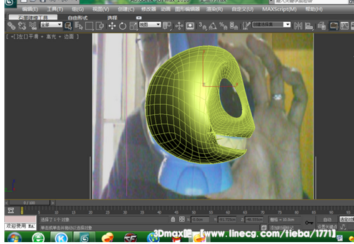Image resolution: width=354 pixels, height=244 pixels.
Task: Open the reference coordinate system dropdown
Action: [x=150, y=24]
